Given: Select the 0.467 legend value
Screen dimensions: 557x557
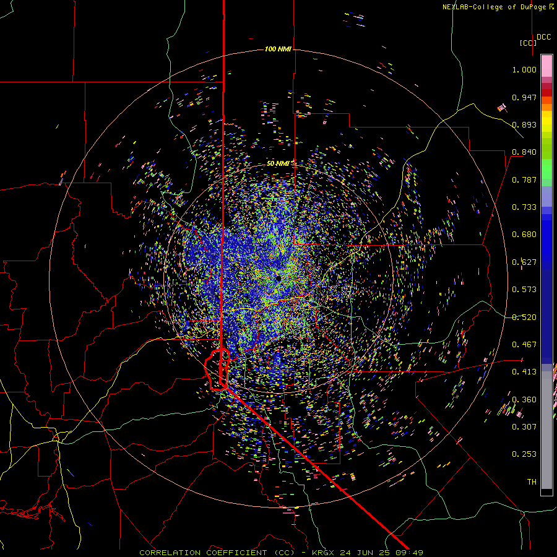Looking at the screenshot, I should (x=524, y=345).
